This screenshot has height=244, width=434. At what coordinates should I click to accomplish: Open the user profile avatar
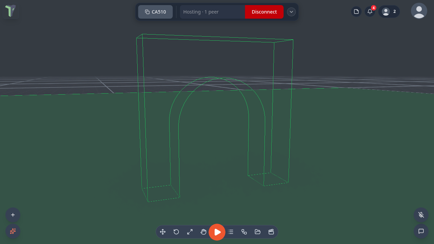point(419,11)
